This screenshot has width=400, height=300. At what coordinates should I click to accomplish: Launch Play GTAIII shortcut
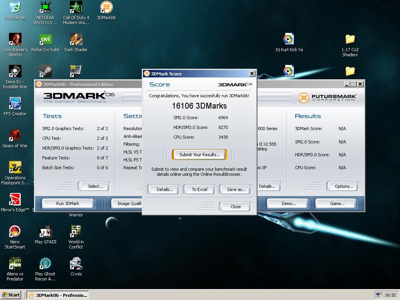45,235
